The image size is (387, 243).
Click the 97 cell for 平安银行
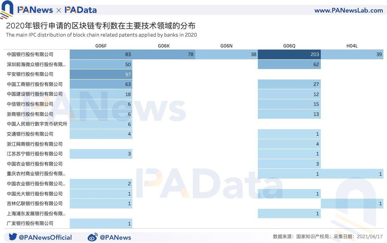point(101,74)
